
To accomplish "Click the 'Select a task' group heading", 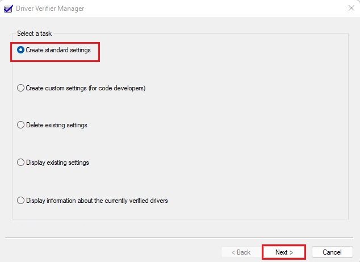I will click(35, 34).
